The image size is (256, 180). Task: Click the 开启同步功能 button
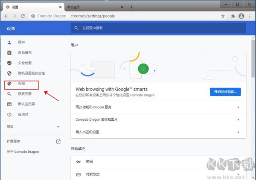[225, 92]
